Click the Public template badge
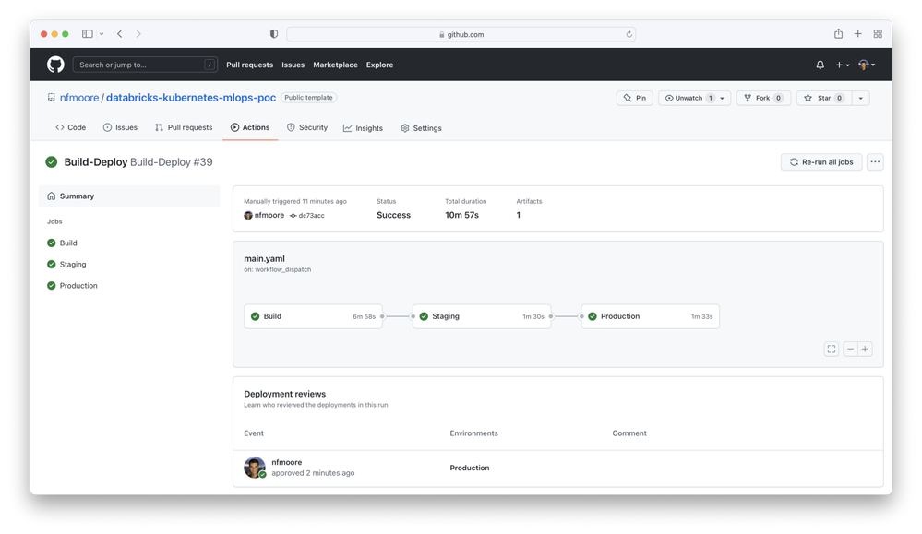Screen dimensions: 922x534 tap(308, 98)
